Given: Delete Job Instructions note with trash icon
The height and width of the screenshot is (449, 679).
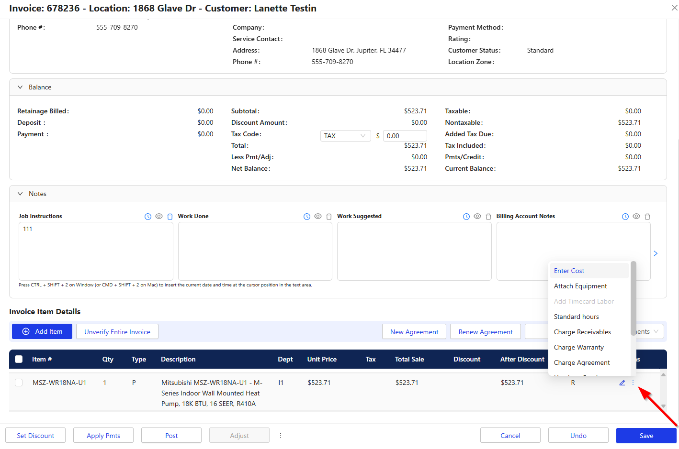Looking at the screenshot, I should click(170, 217).
